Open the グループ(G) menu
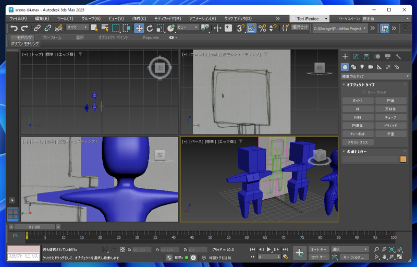 [91, 19]
